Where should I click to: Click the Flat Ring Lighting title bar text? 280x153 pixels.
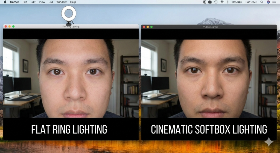pyautogui.click(x=71, y=27)
